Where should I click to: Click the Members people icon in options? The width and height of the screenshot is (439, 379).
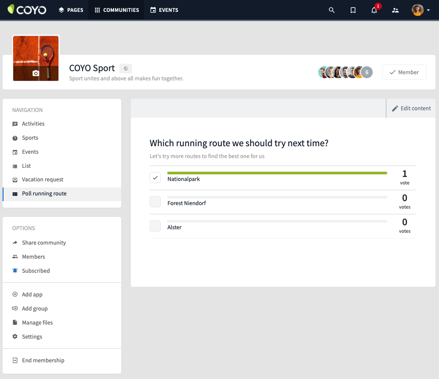(15, 256)
